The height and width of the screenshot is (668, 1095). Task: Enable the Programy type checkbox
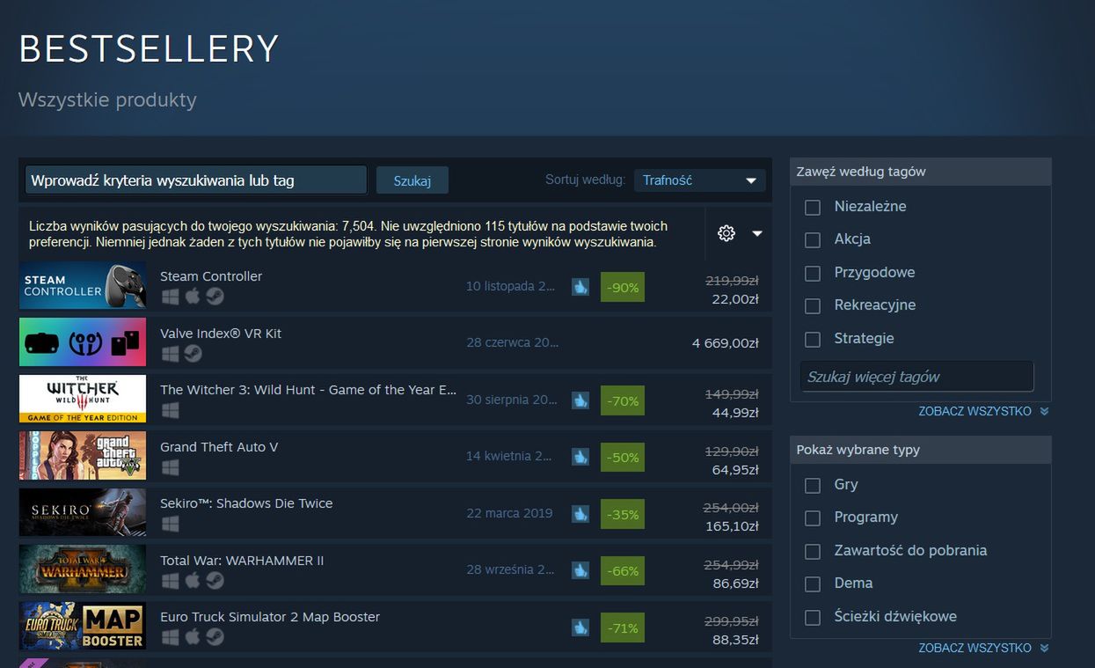pos(813,518)
